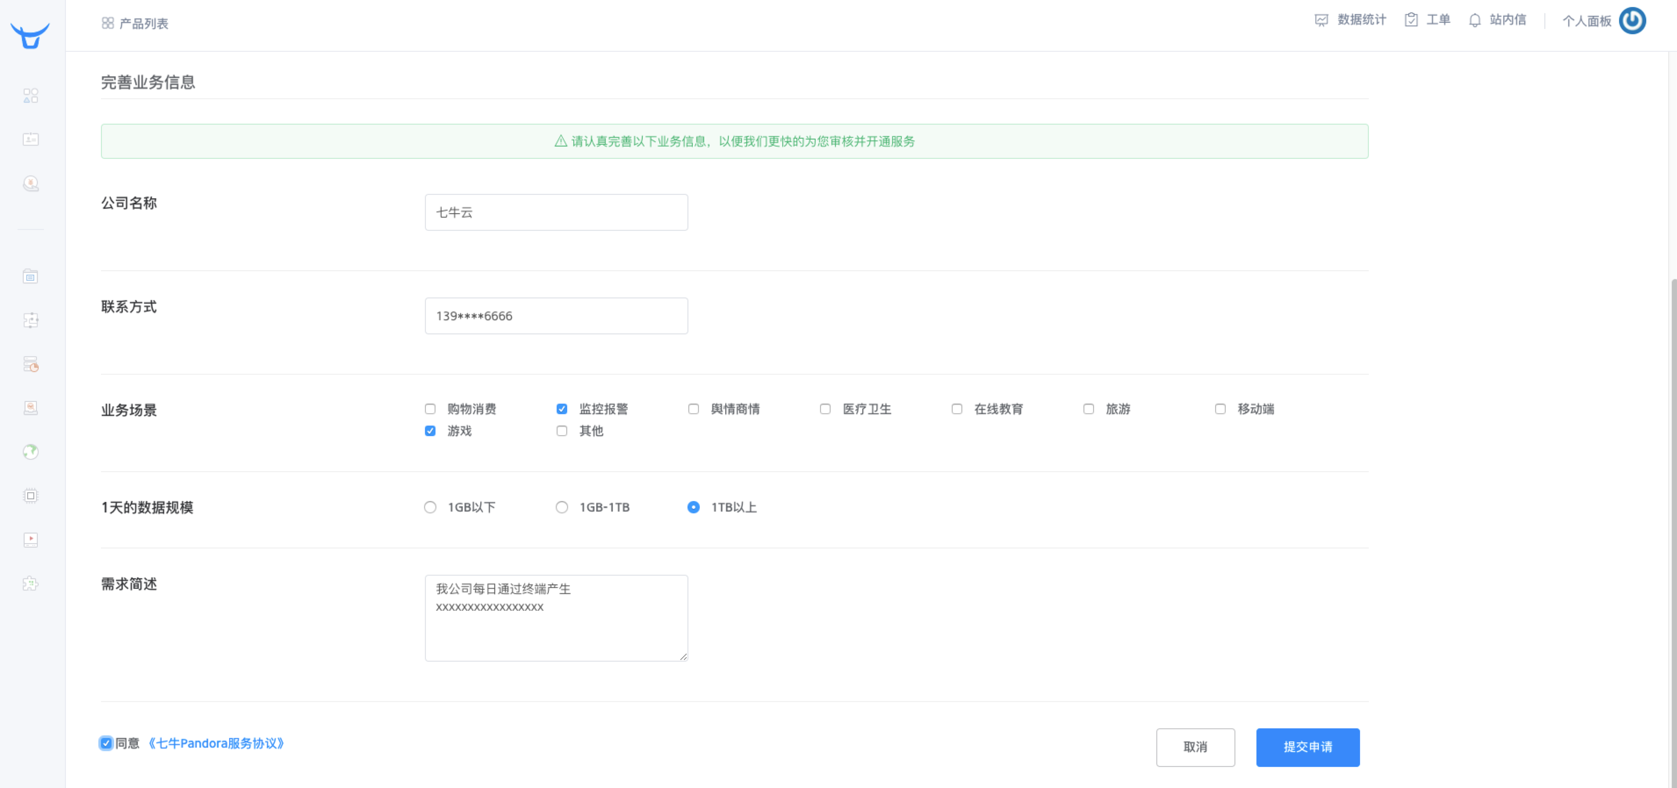This screenshot has height=788, width=1677.
Task: Click the 公司名称 input field
Action: (x=556, y=212)
